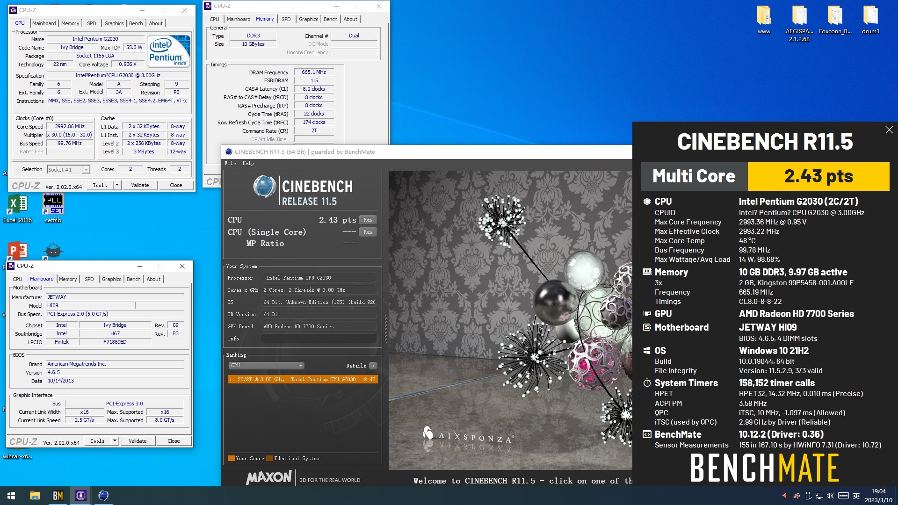Open the network tray icon
Image resolution: width=898 pixels, height=505 pixels.
click(819, 496)
